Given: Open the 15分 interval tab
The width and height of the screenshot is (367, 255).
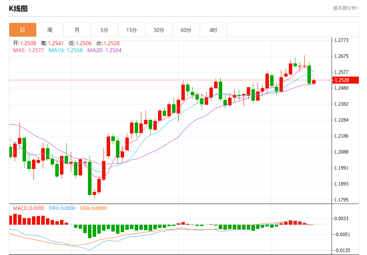Looking at the screenshot, I should 132,30.
